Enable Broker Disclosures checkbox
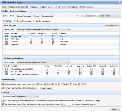Image resolution: width=122 pixels, height=112 pixels. click(x=15, y=21)
